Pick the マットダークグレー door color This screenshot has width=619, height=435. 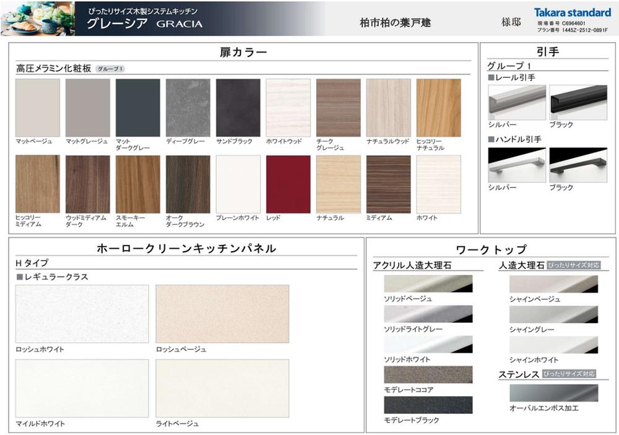click(x=137, y=108)
